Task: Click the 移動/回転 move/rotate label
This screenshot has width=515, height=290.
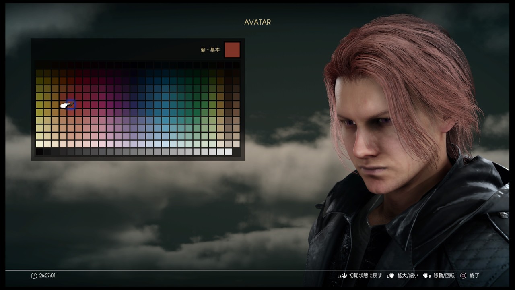Action: (x=444, y=276)
